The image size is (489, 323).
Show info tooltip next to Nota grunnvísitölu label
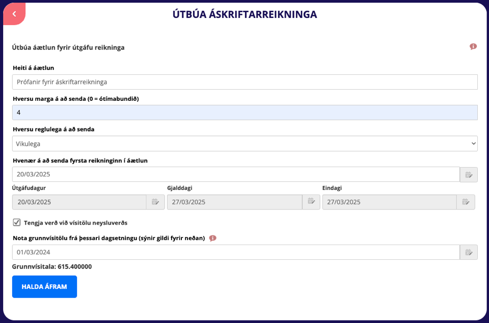pyautogui.click(x=213, y=238)
